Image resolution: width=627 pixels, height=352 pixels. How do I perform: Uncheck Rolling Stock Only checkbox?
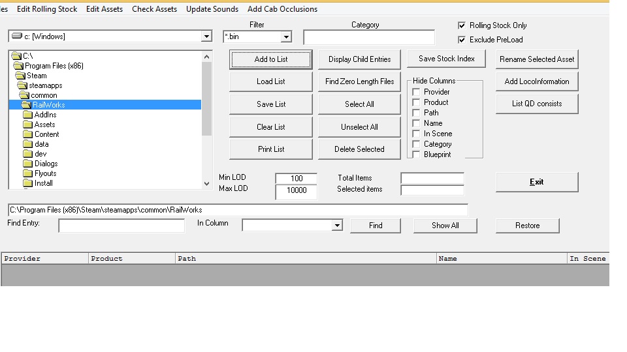pyautogui.click(x=462, y=25)
